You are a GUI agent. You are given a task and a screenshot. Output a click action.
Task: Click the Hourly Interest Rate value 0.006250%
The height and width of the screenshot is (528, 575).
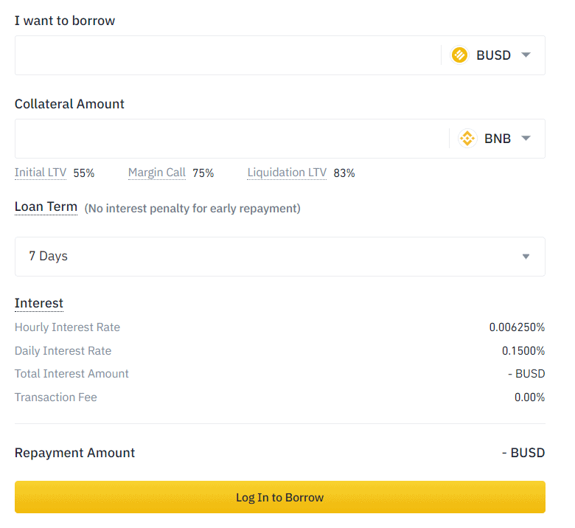point(517,327)
